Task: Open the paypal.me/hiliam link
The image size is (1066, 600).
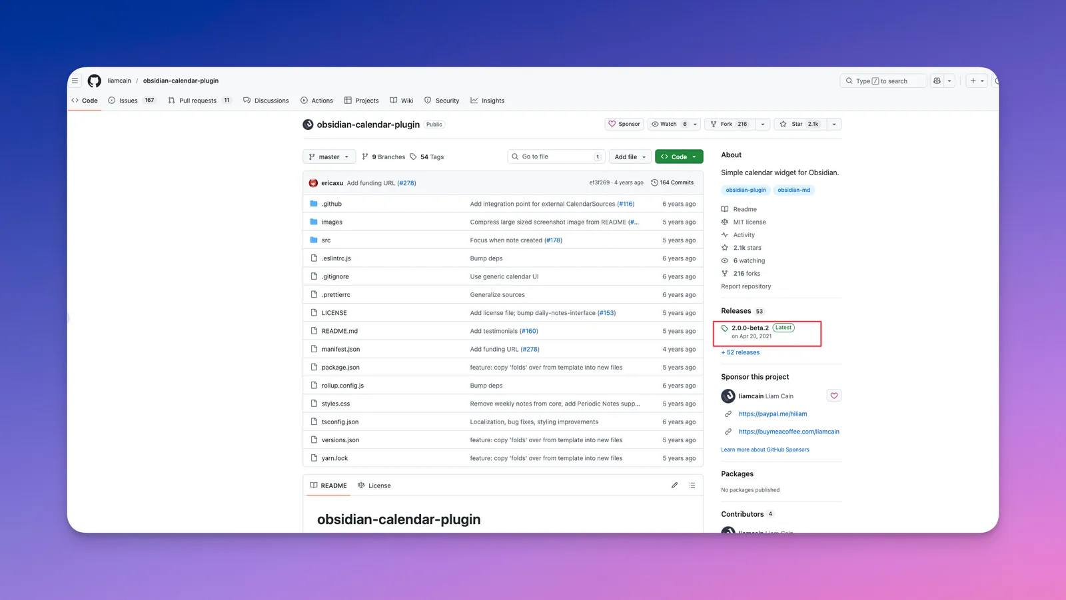Action: [773, 414]
